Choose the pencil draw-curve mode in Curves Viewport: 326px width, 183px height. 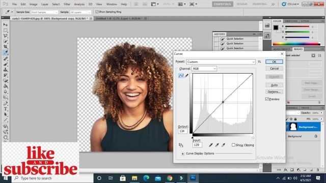pyautogui.click(x=187, y=76)
